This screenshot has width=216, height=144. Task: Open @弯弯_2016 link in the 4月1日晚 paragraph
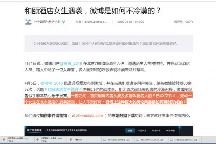(x=71, y=63)
